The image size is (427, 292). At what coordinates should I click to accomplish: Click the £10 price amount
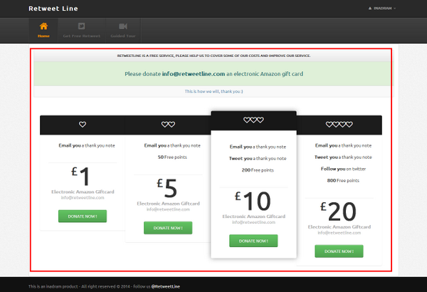(253, 201)
